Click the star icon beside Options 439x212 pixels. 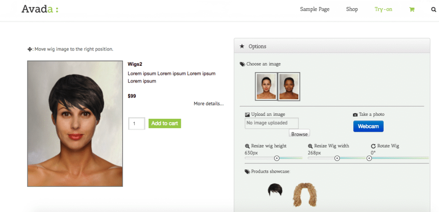pos(242,46)
